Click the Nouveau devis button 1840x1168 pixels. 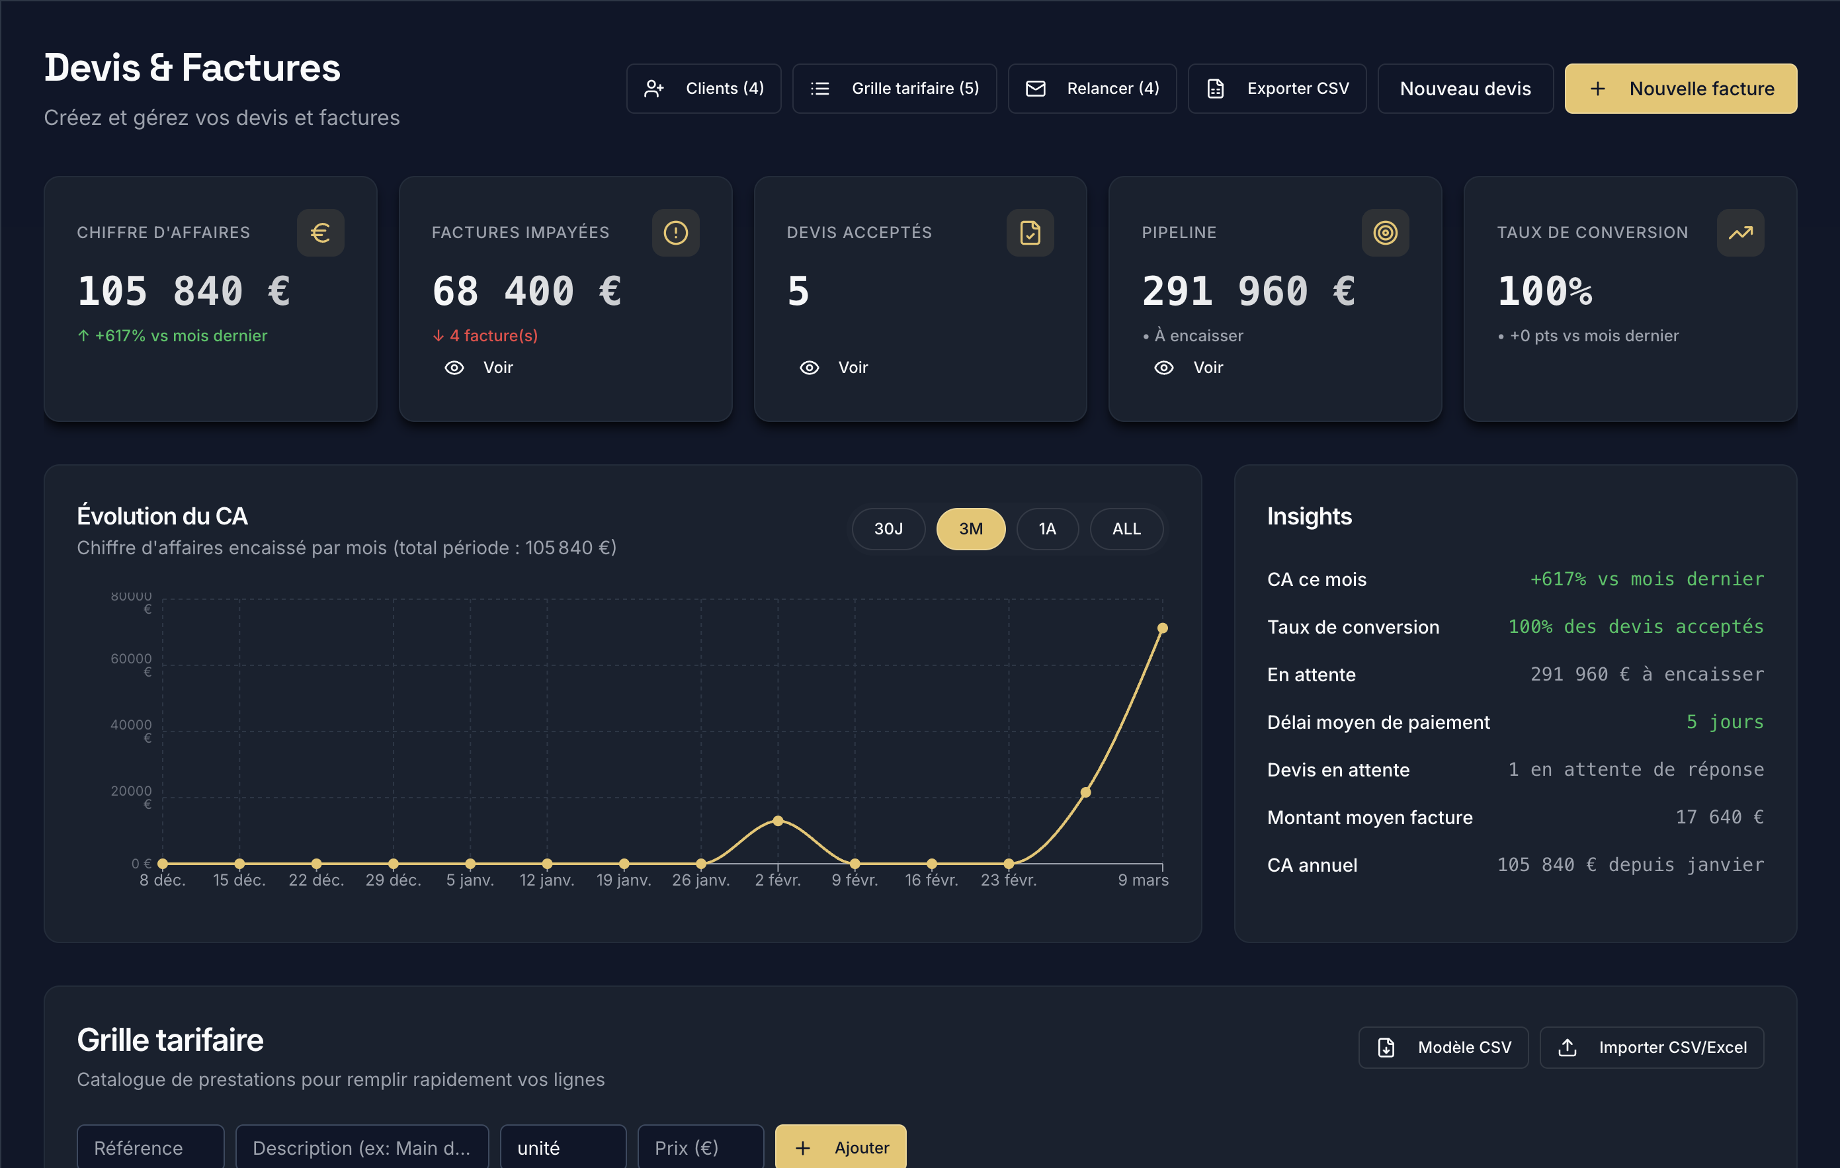(x=1464, y=89)
